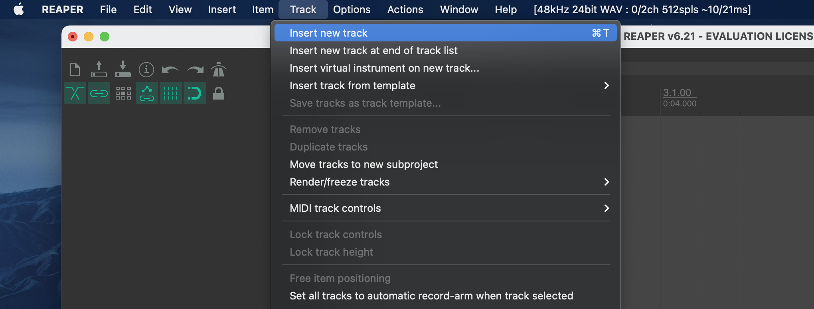The image size is (814, 309).
Task: Click the Save project icon
Action: pos(122,70)
